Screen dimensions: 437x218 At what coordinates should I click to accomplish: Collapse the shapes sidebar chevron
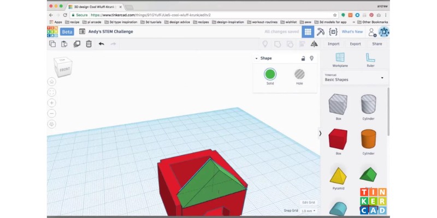(x=320, y=134)
